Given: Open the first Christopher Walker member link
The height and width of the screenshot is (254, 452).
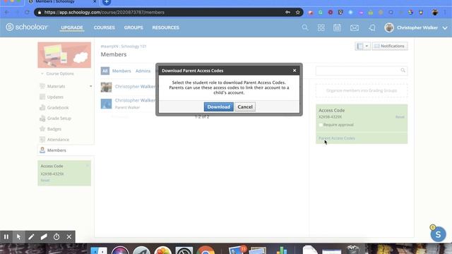Looking at the screenshot, I should (135, 86).
